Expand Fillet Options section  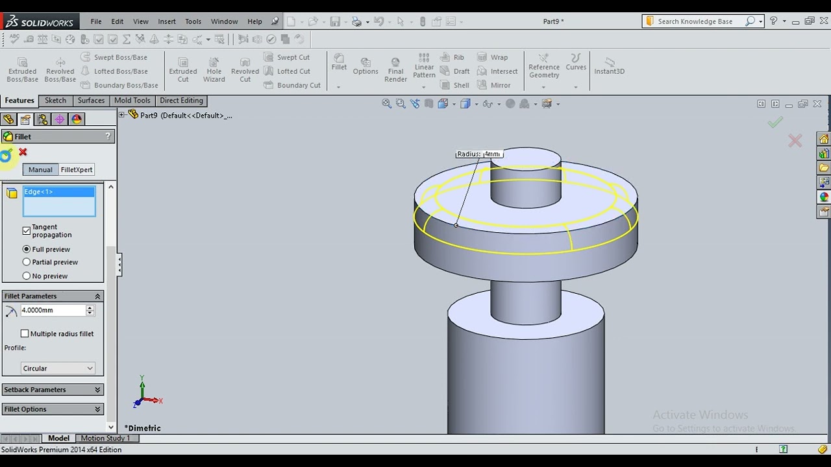[x=53, y=409]
